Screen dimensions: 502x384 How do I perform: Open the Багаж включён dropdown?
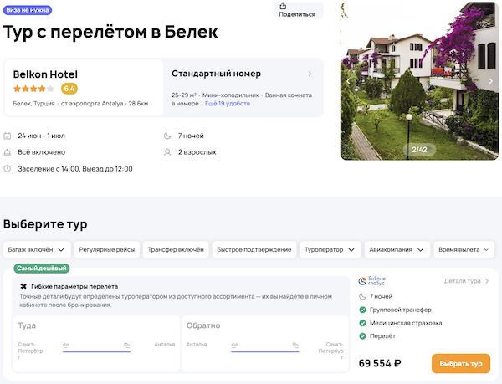pos(35,249)
